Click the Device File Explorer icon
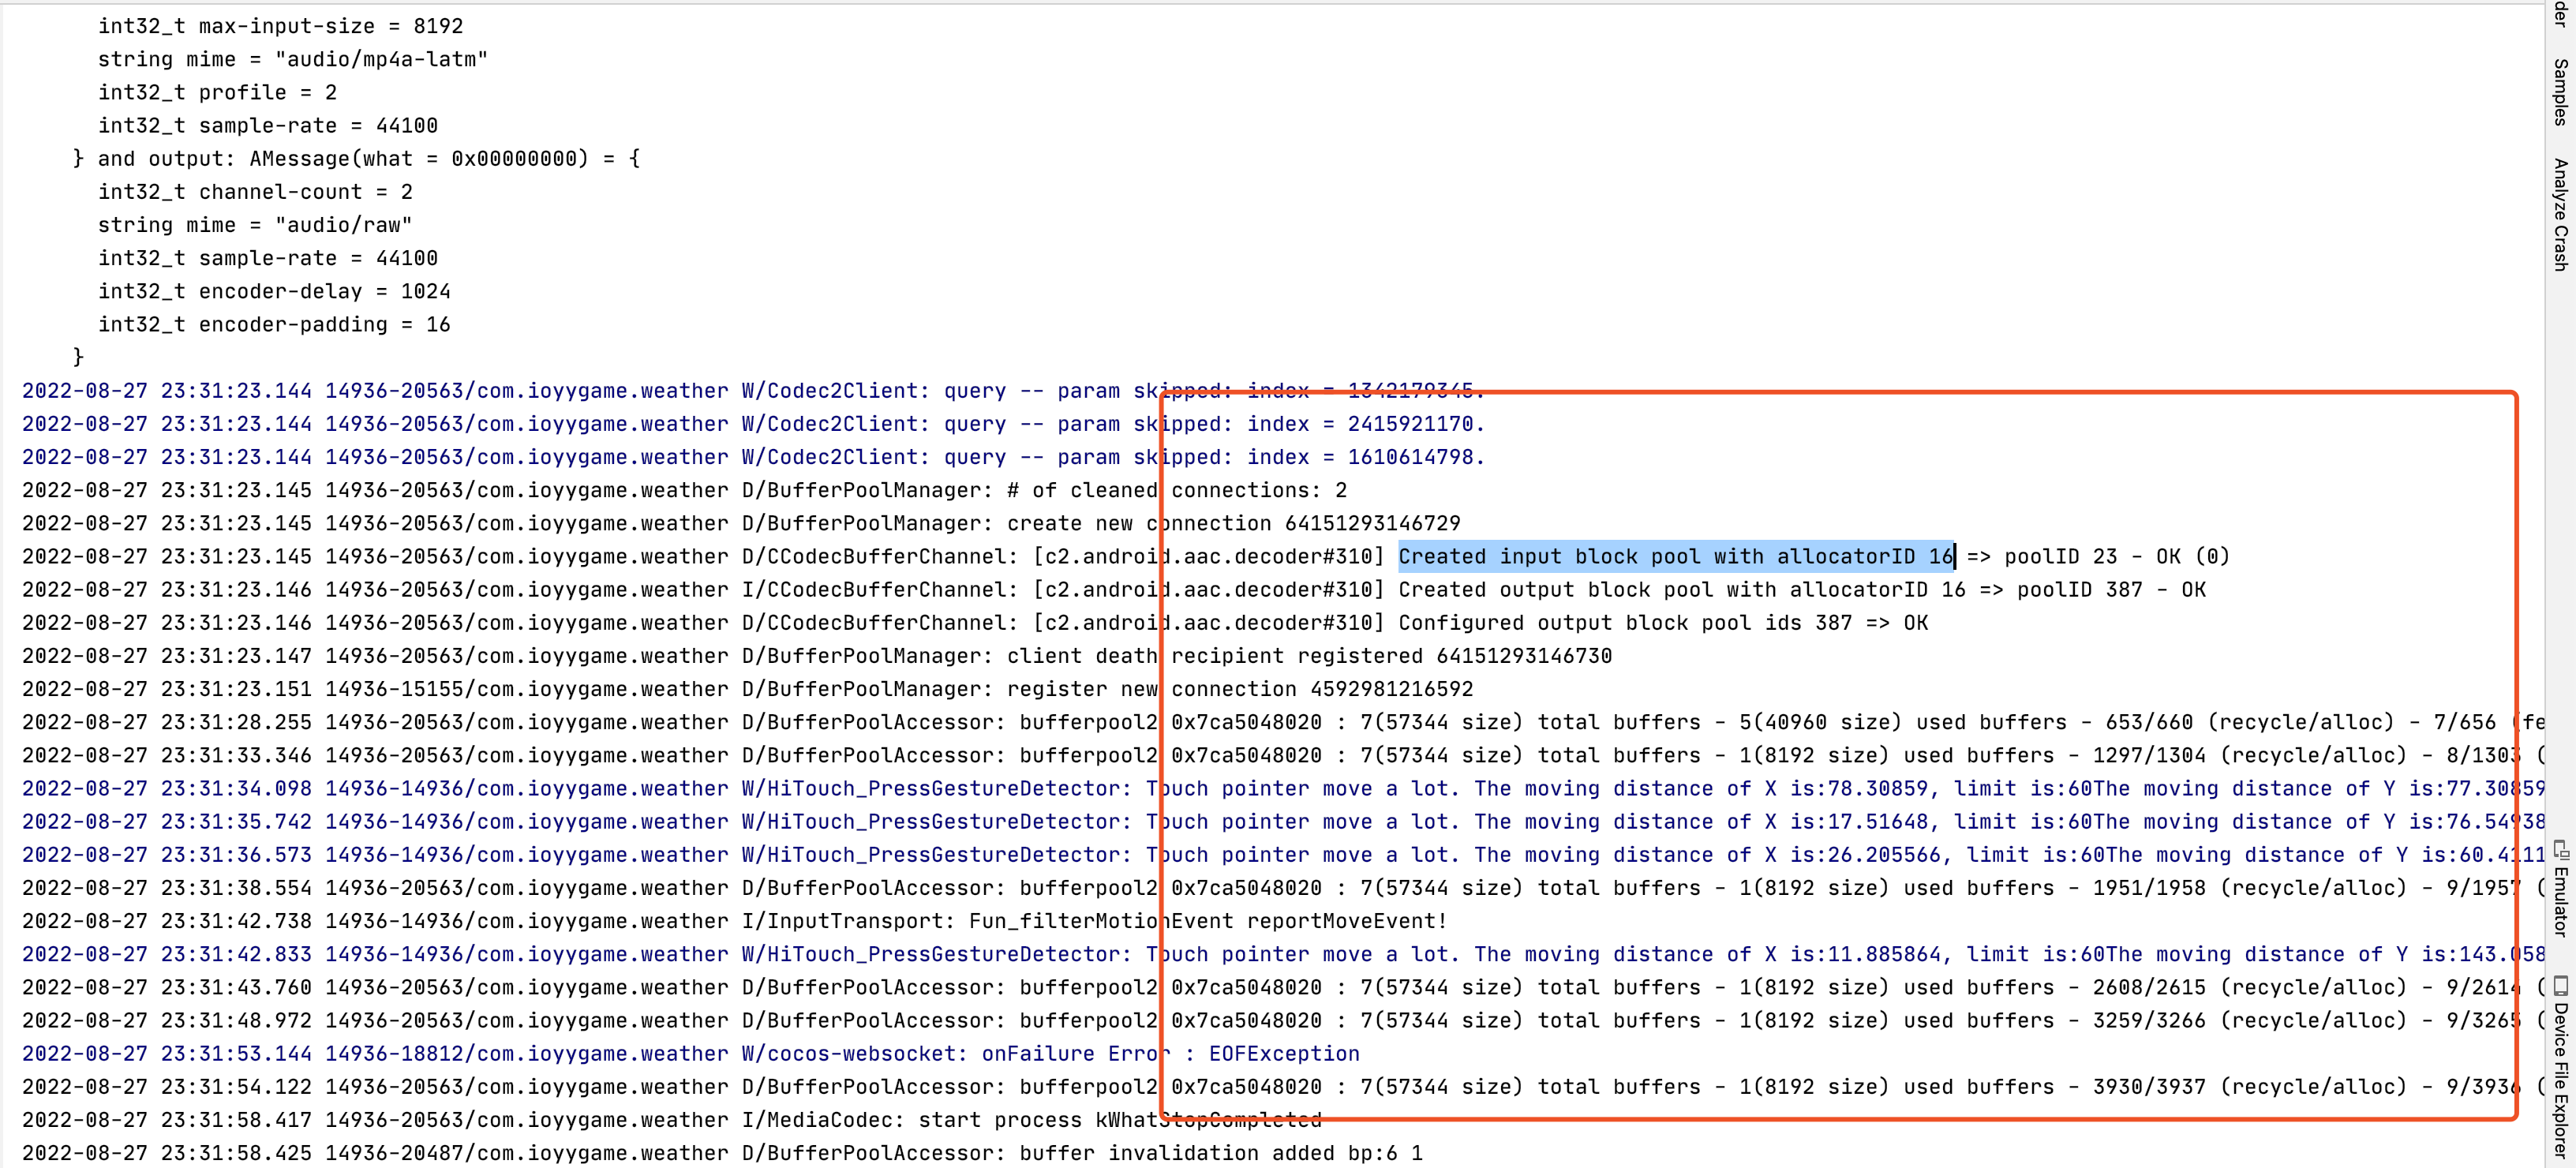The height and width of the screenshot is (1168, 2576). (x=2560, y=986)
